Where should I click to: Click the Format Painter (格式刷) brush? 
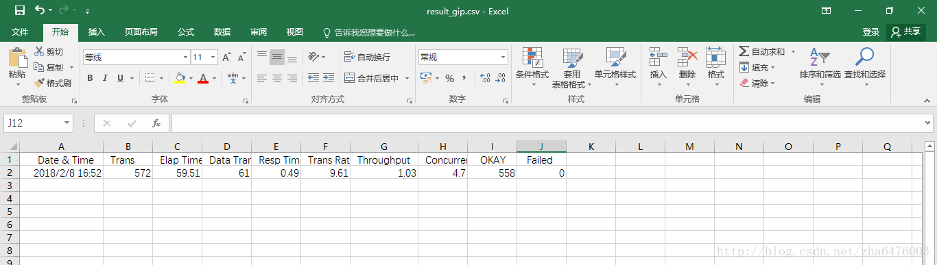point(52,83)
